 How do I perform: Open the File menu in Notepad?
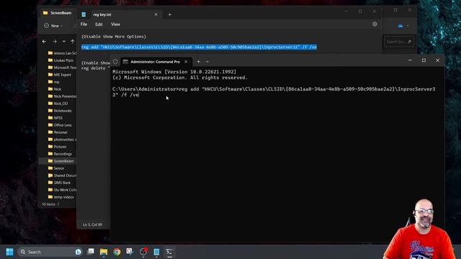pyautogui.click(x=84, y=24)
